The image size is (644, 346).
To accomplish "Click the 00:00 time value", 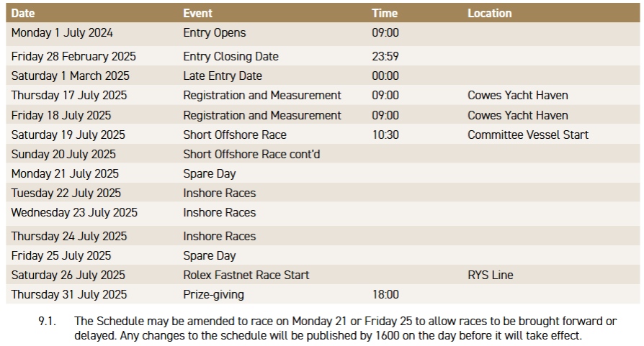I will point(385,76).
